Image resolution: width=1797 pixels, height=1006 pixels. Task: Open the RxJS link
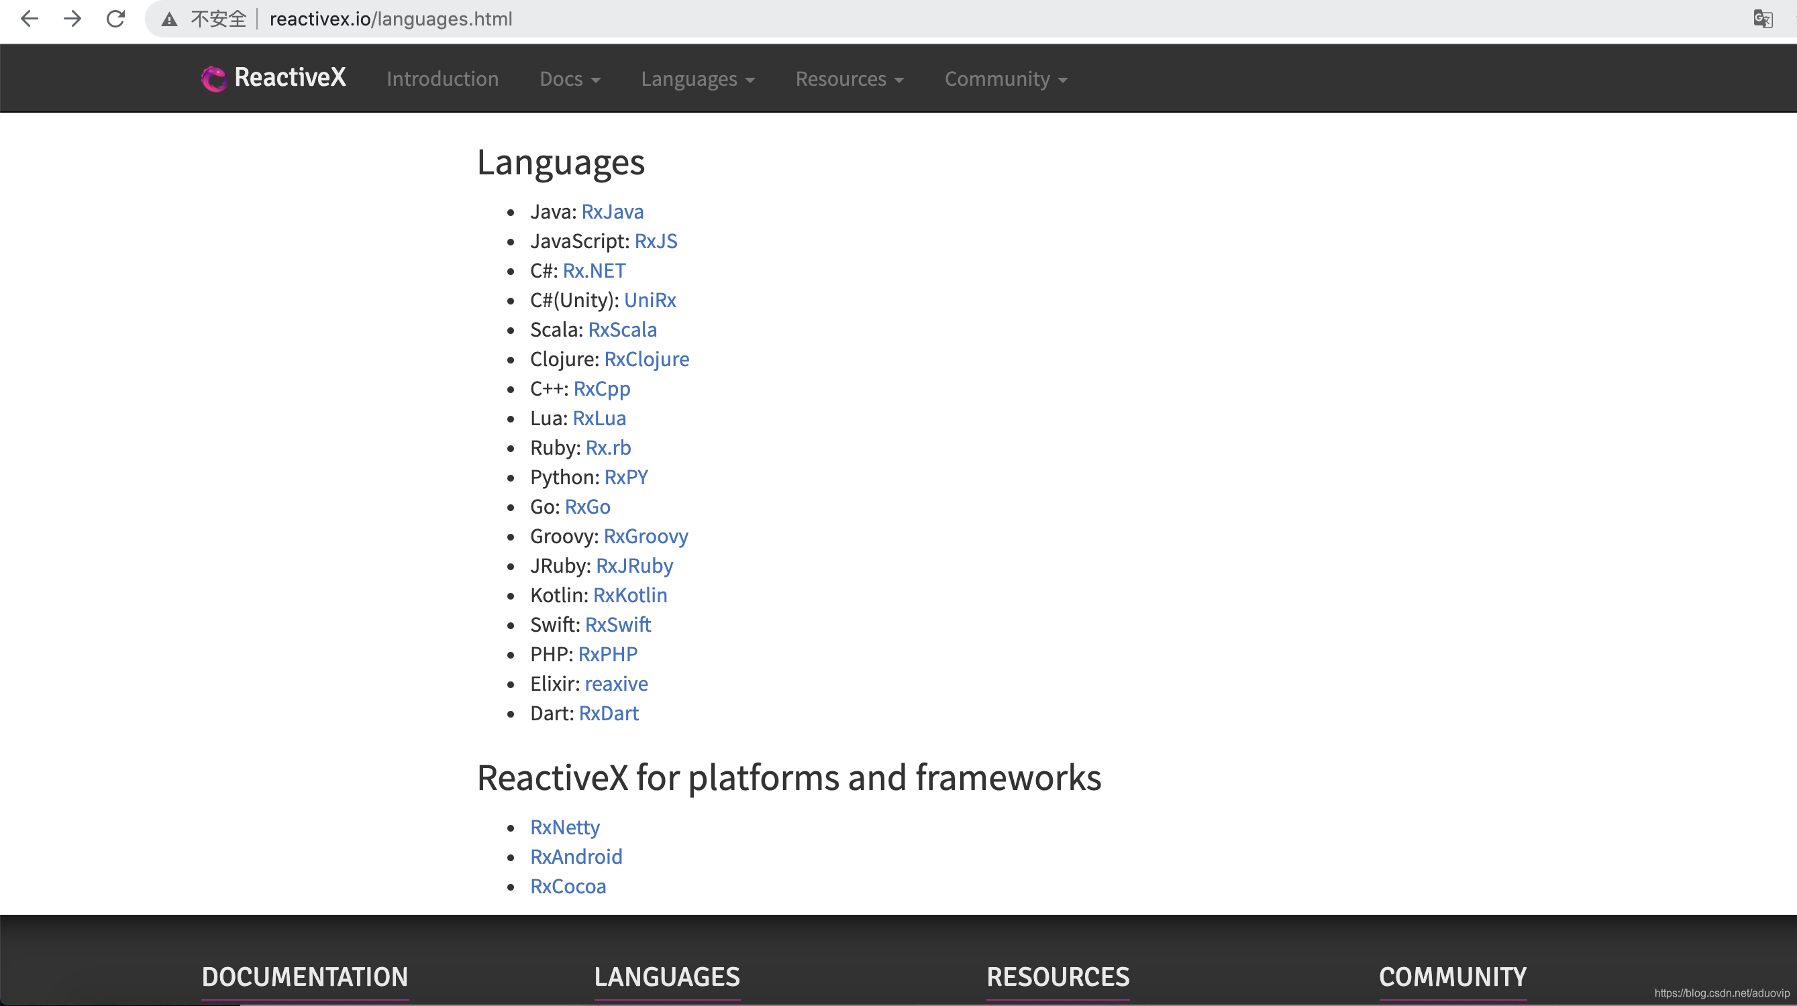[x=656, y=241]
